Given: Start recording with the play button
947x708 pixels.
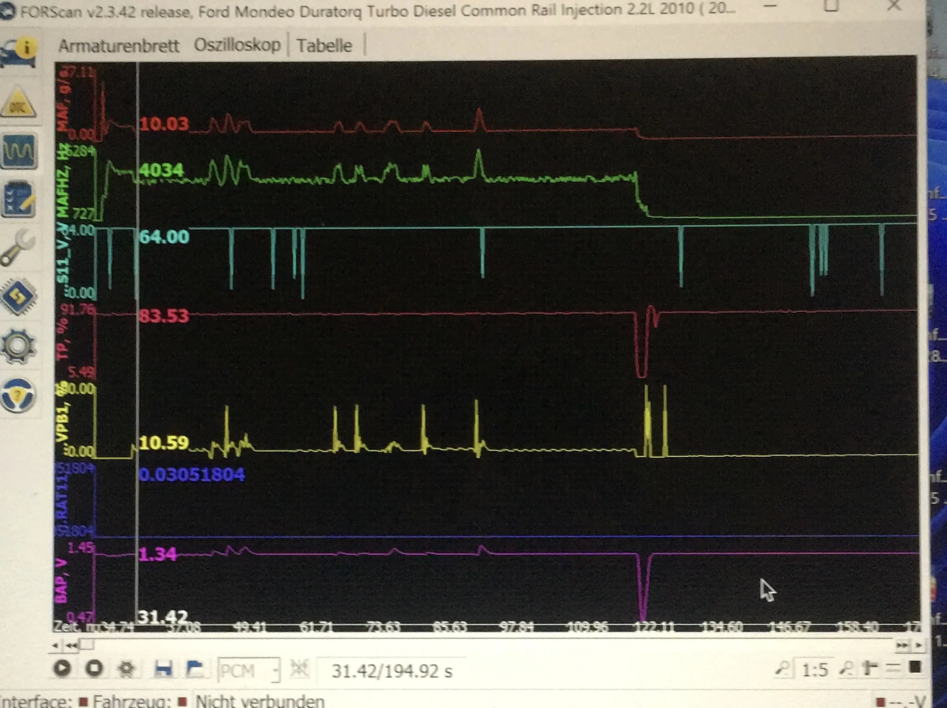Looking at the screenshot, I should click(x=62, y=669).
